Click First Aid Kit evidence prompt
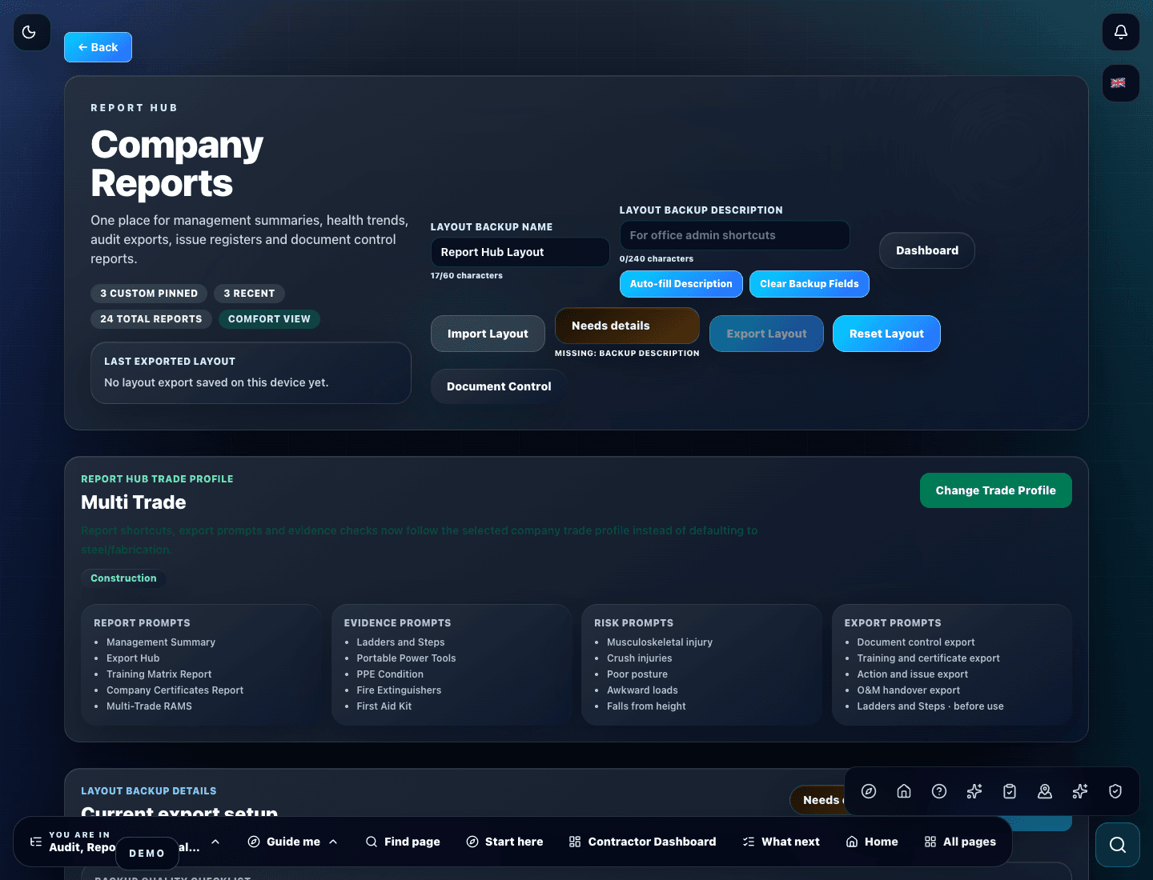 [384, 706]
